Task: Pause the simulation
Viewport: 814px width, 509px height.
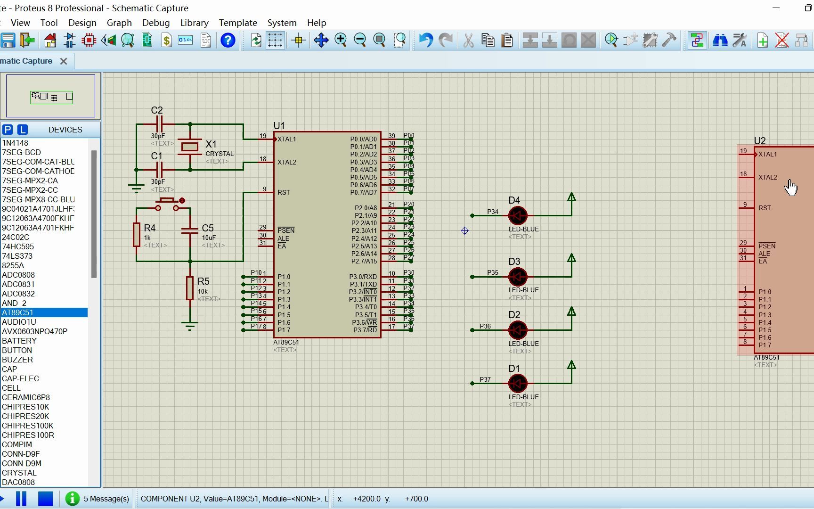Action: click(21, 499)
